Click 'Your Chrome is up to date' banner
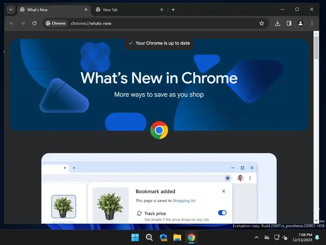The height and width of the screenshot is (245, 326). [x=159, y=43]
